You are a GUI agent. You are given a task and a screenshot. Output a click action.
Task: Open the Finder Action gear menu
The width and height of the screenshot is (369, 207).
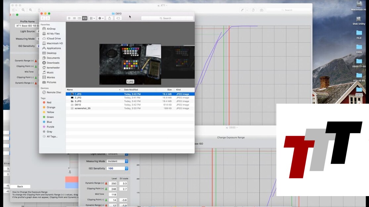point(101,18)
